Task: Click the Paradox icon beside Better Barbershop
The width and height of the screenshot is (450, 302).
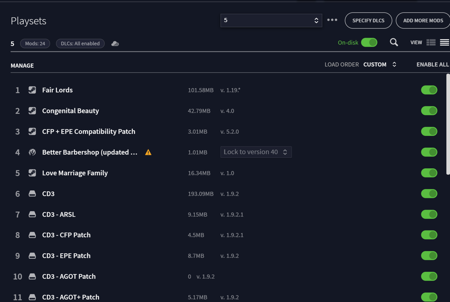Action: point(32,152)
